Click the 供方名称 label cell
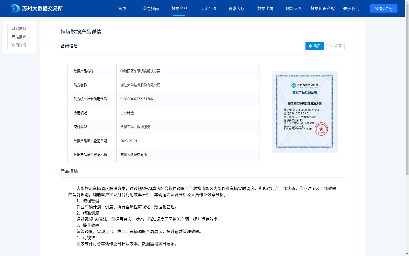The height and width of the screenshot is (256, 409). [92, 85]
